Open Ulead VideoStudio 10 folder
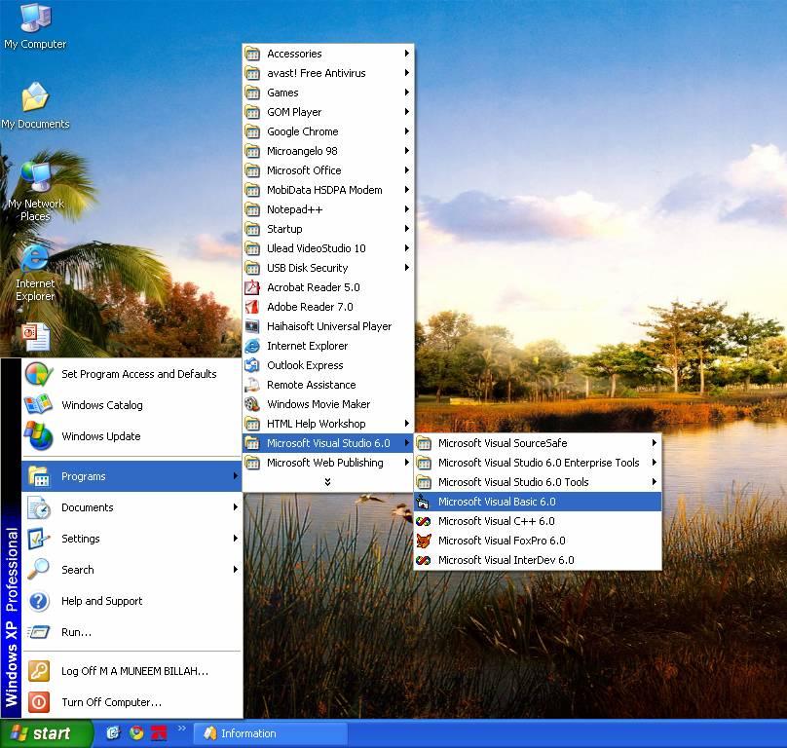Viewport: 787px width, 748px height. pos(328,248)
